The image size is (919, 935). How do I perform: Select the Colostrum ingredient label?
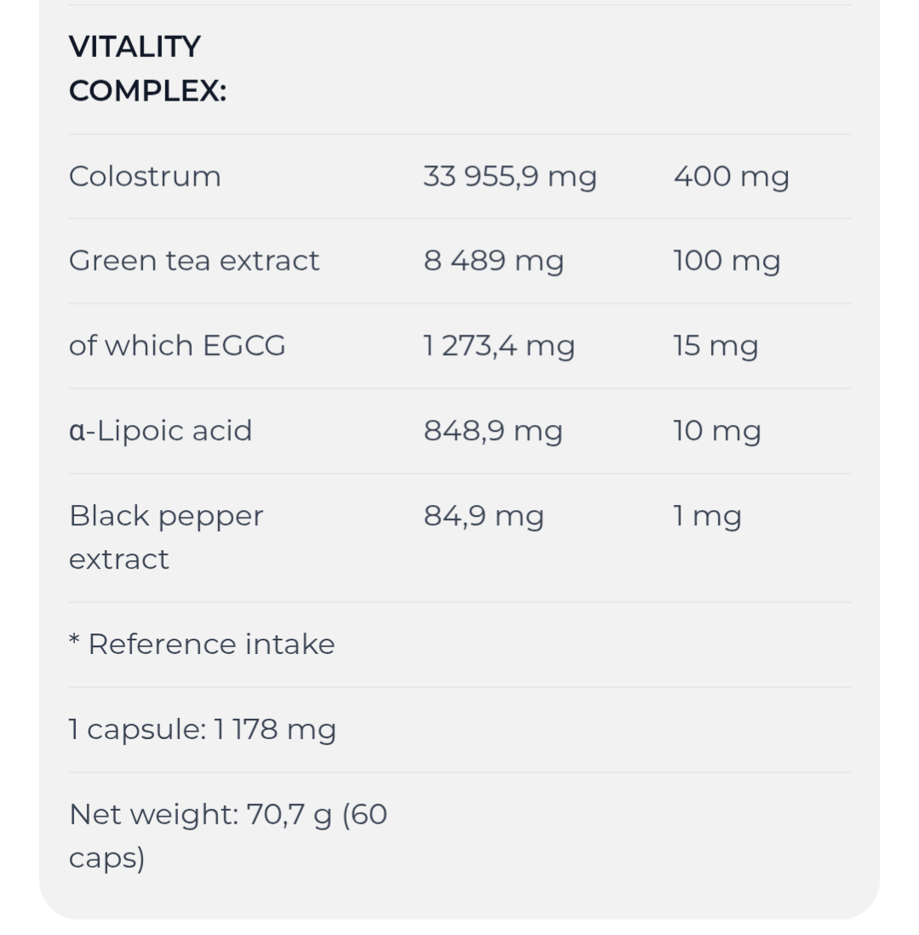145,176
